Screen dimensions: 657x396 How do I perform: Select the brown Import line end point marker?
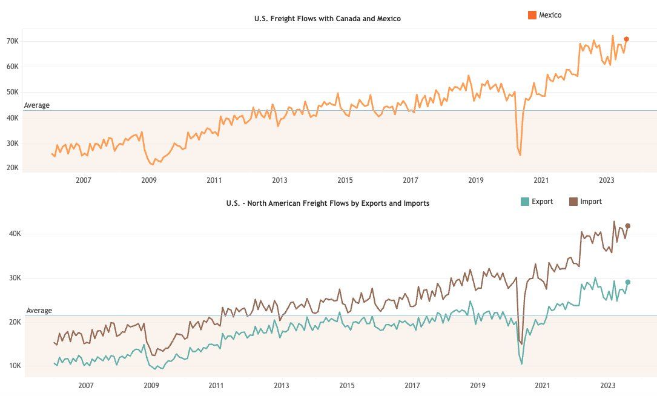pos(628,226)
